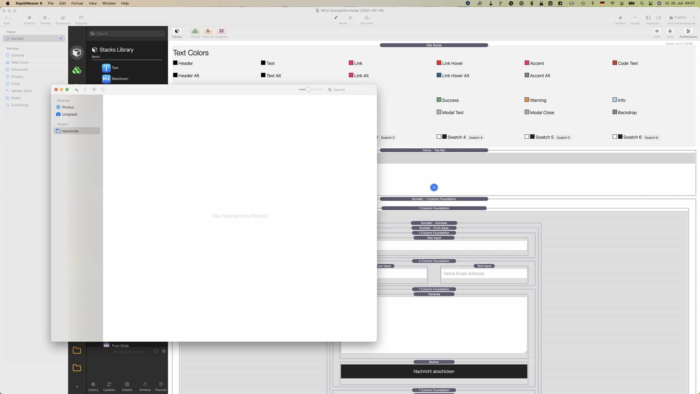Open the add dropdown in resources window
Viewport: 700px width, 394px height.
click(77, 90)
